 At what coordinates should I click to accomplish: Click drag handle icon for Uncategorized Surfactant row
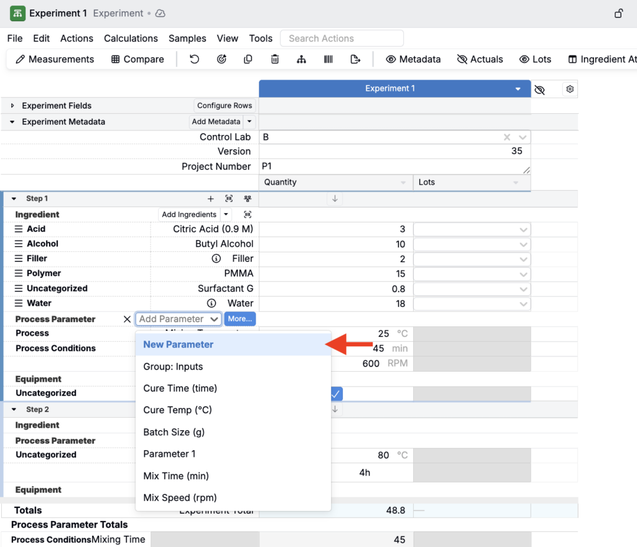pyautogui.click(x=19, y=288)
